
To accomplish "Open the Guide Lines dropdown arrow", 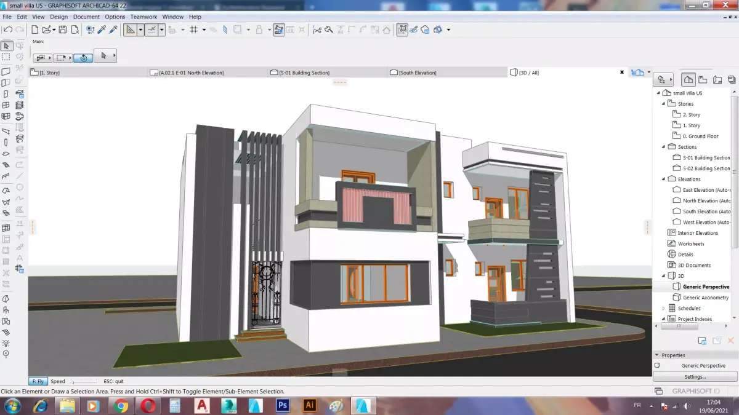I will coord(140,30).
